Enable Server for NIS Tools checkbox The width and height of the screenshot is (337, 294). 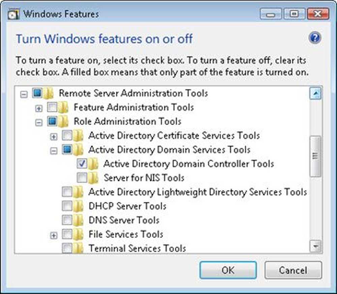(x=82, y=178)
